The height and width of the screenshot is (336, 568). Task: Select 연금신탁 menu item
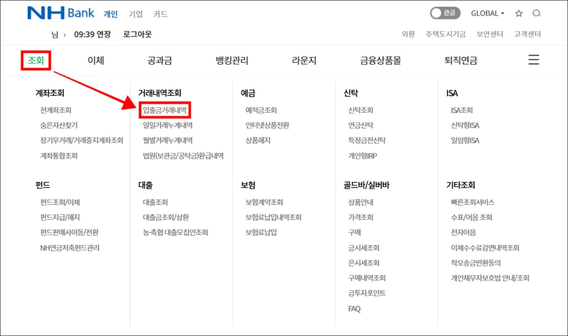[x=361, y=126]
